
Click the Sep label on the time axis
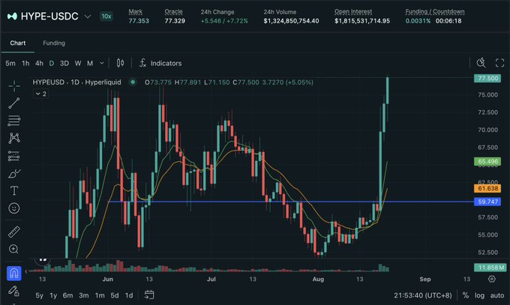[424, 279]
